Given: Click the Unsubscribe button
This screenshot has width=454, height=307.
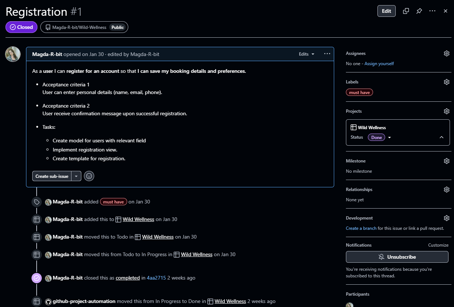Looking at the screenshot, I should click(397, 257).
